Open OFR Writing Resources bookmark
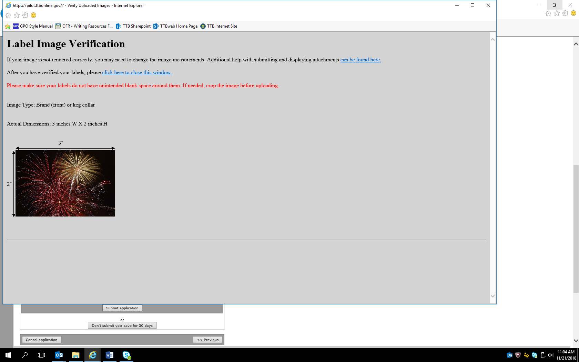 pos(84,26)
